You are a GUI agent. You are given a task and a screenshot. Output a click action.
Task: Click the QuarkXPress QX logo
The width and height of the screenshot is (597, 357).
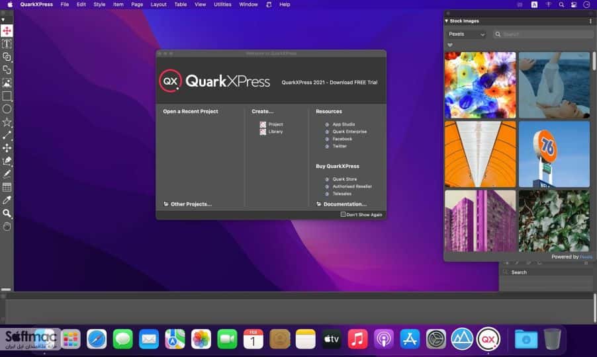coord(170,81)
